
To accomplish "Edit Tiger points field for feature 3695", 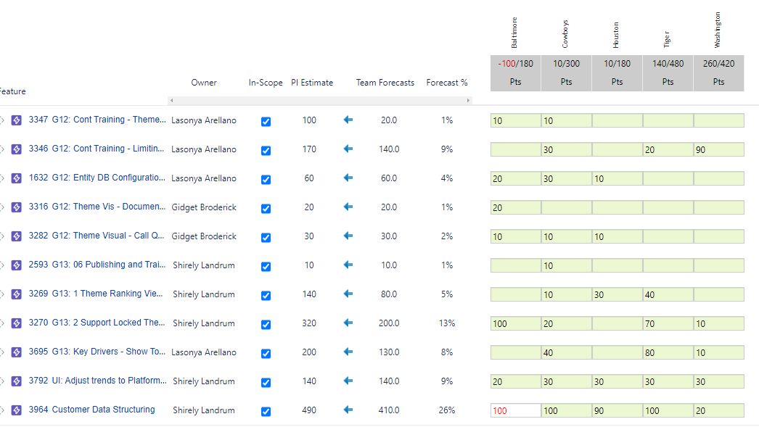I will click(x=668, y=352).
